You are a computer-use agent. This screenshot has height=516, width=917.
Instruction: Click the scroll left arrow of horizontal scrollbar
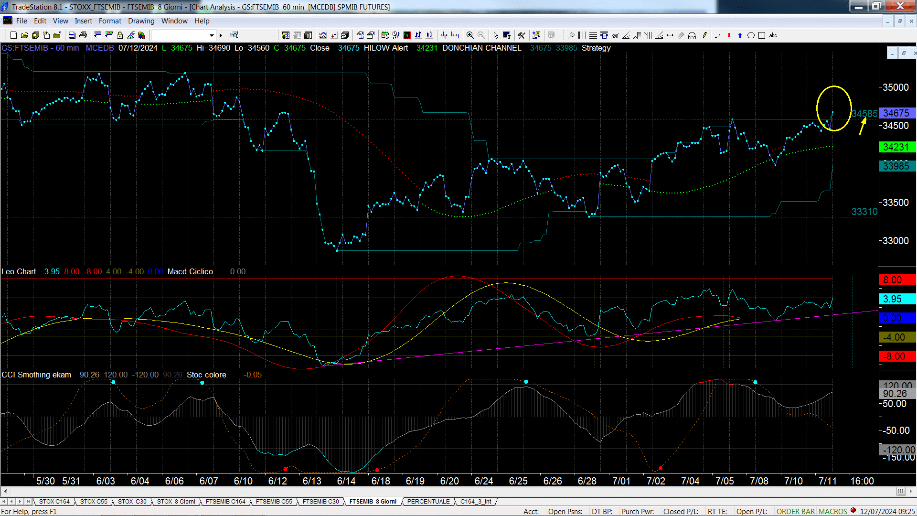[x=5, y=491]
